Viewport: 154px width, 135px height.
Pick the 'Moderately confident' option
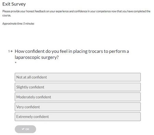[x=78, y=97]
